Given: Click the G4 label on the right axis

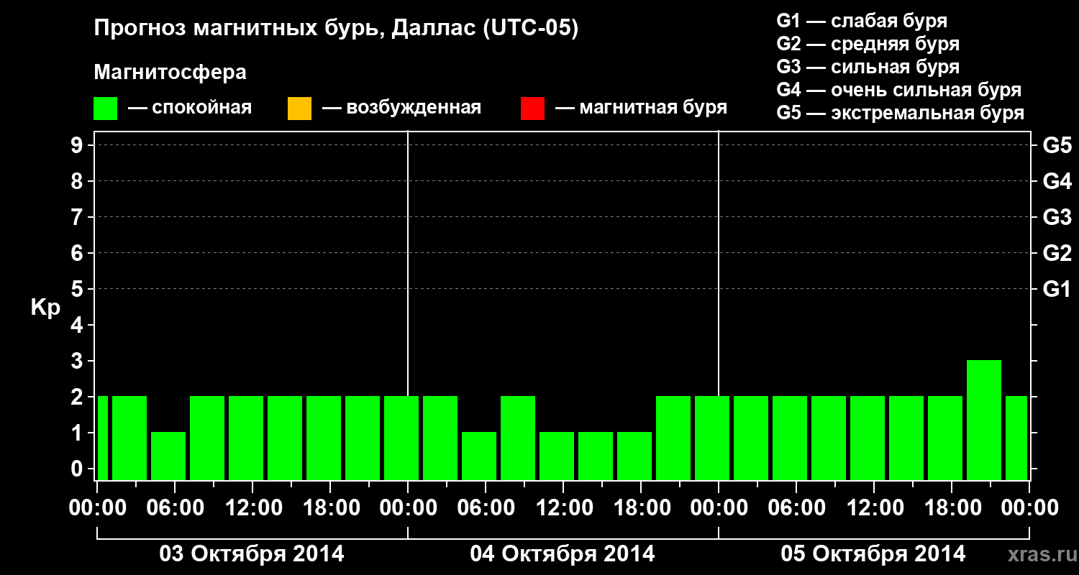Looking at the screenshot, I should (x=1057, y=181).
